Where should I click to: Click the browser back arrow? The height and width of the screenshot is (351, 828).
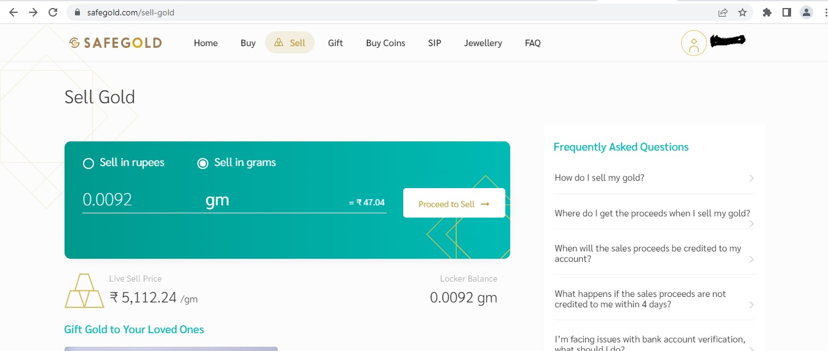coord(14,12)
